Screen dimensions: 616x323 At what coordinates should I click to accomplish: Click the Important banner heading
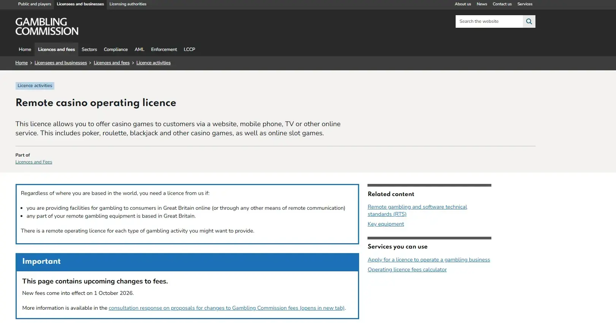coord(41,261)
